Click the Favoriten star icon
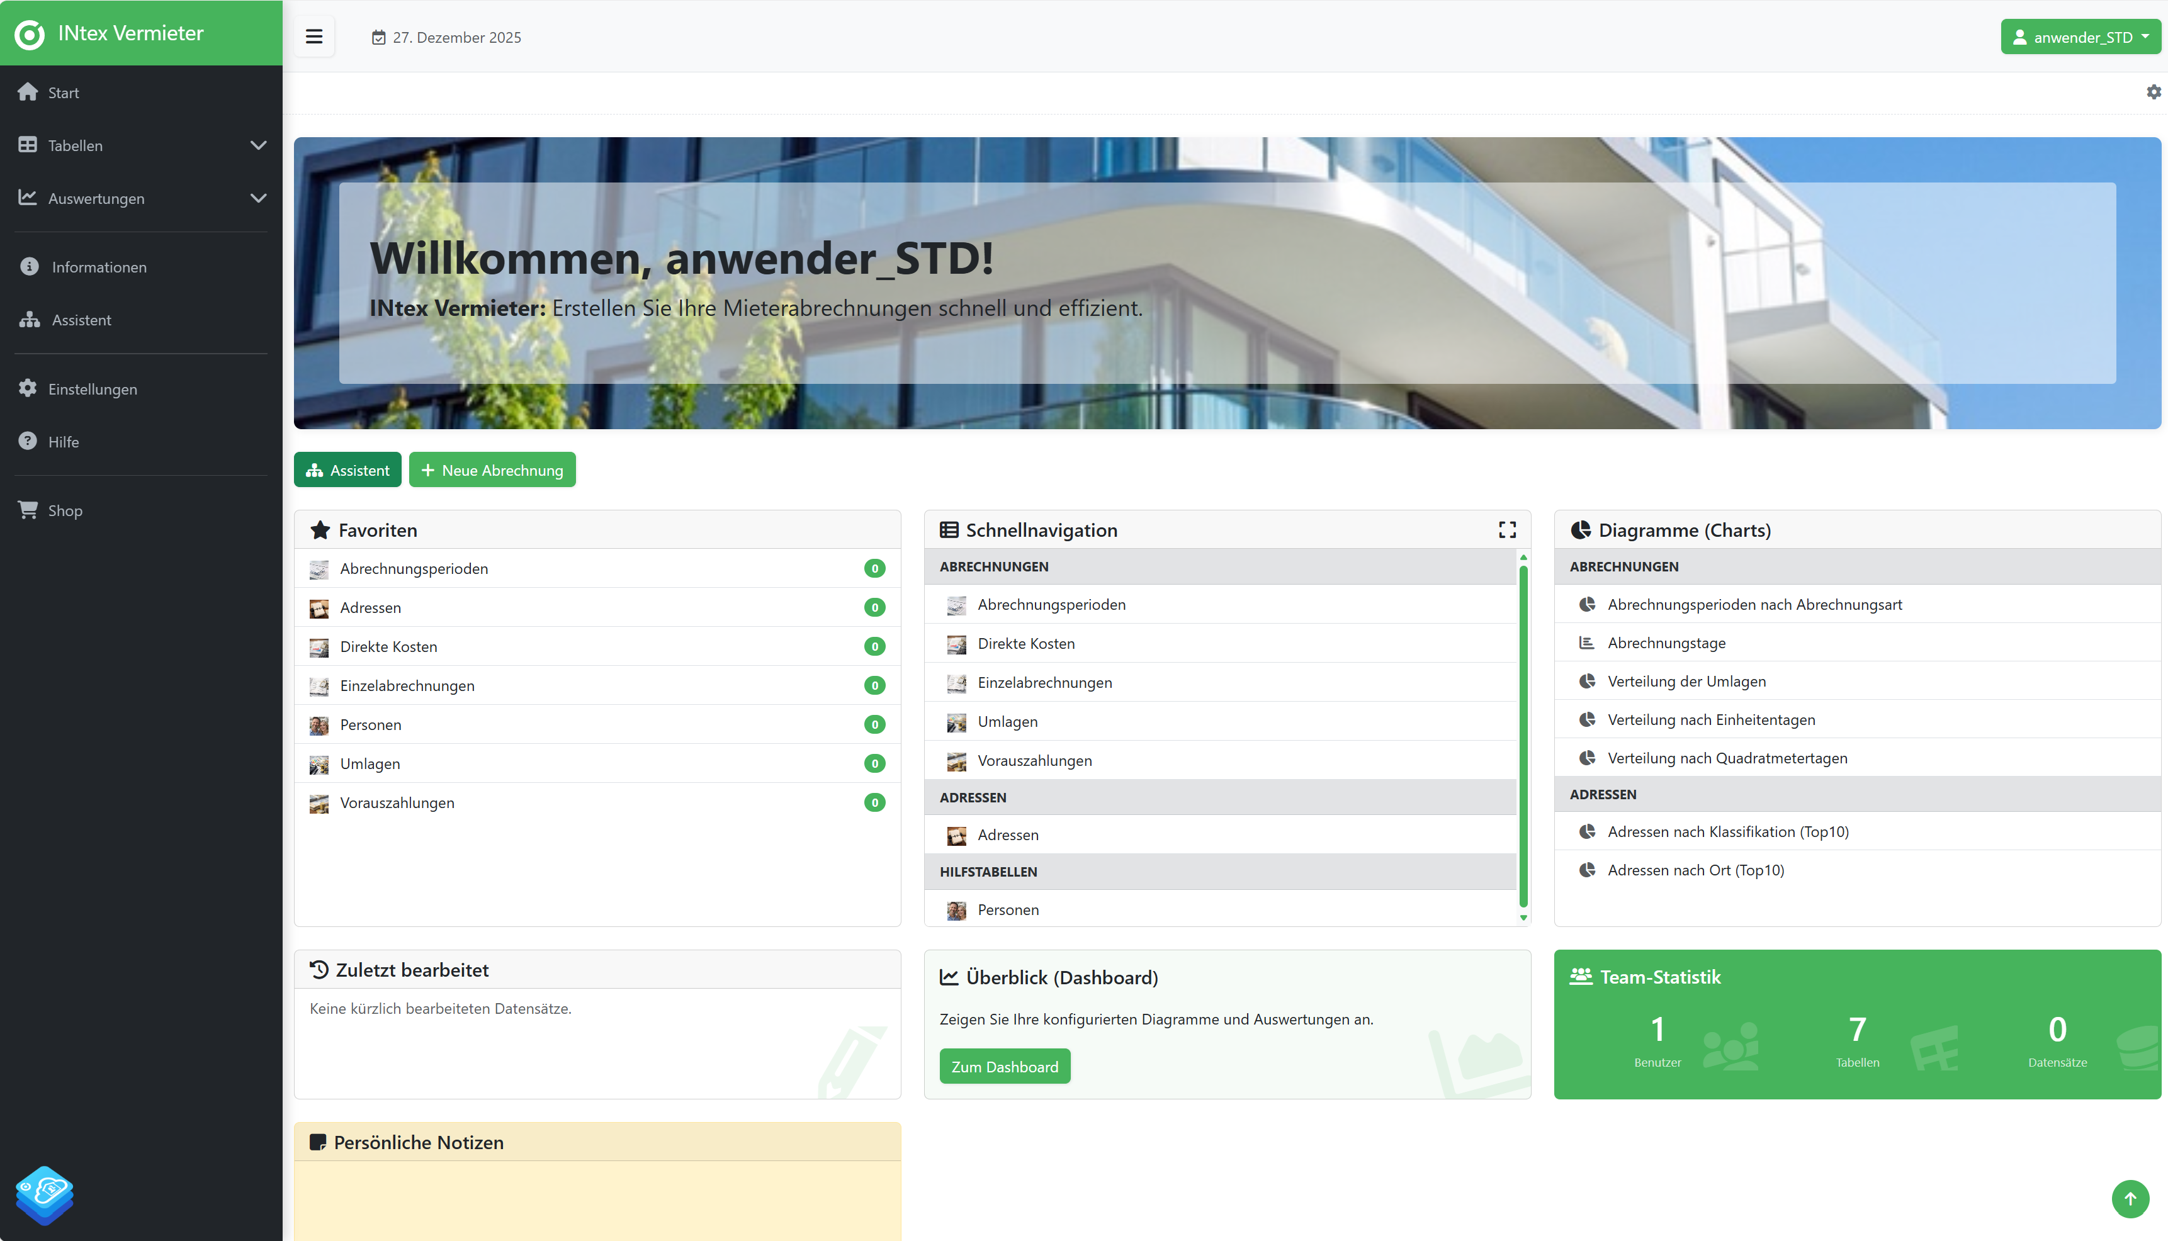The width and height of the screenshot is (2168, 1241). pos(320,530)
